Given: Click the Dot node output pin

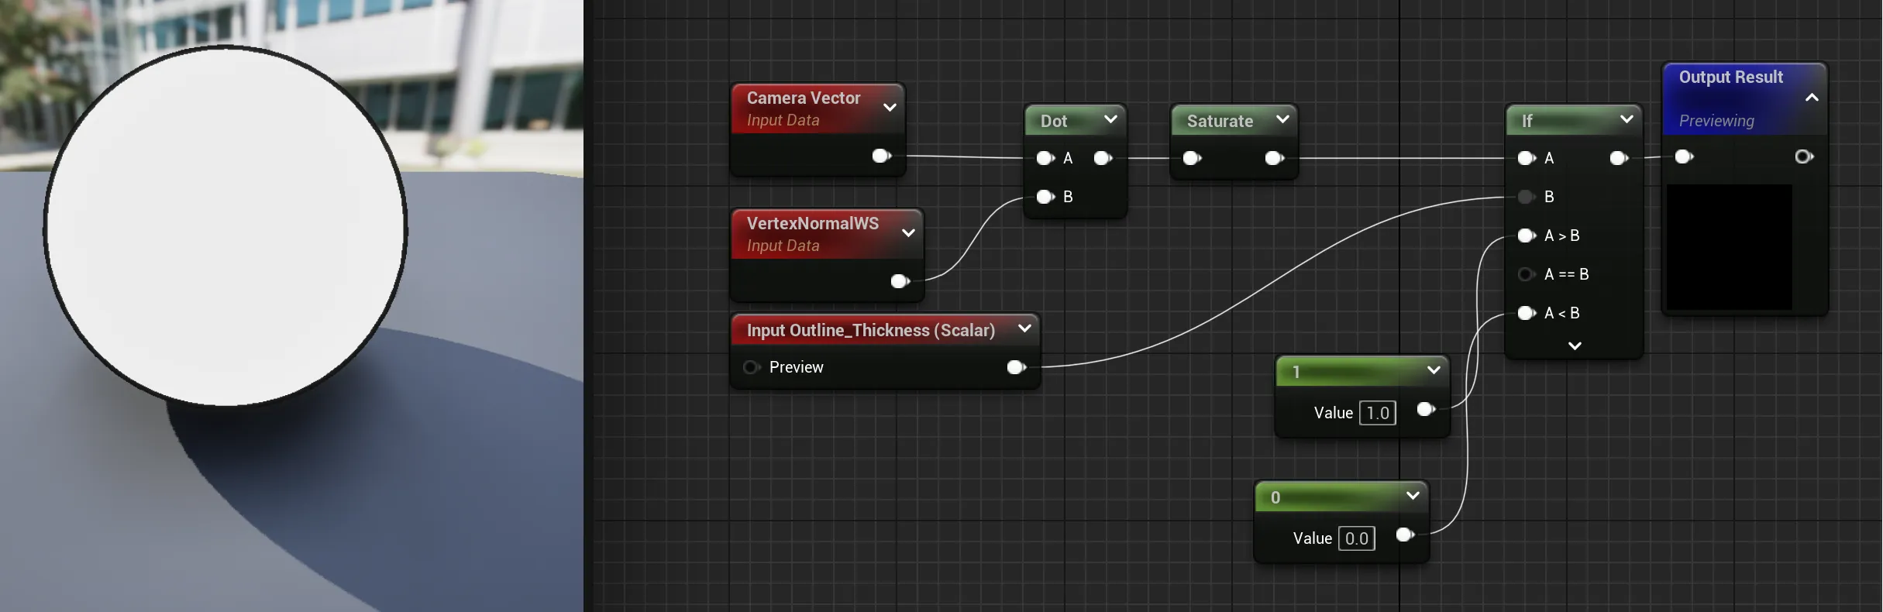Looking at the screenshot, I should click(x=1103, y=158).
